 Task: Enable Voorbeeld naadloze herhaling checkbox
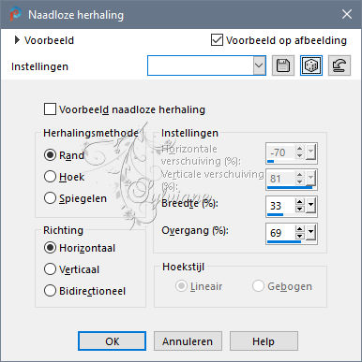50,109
